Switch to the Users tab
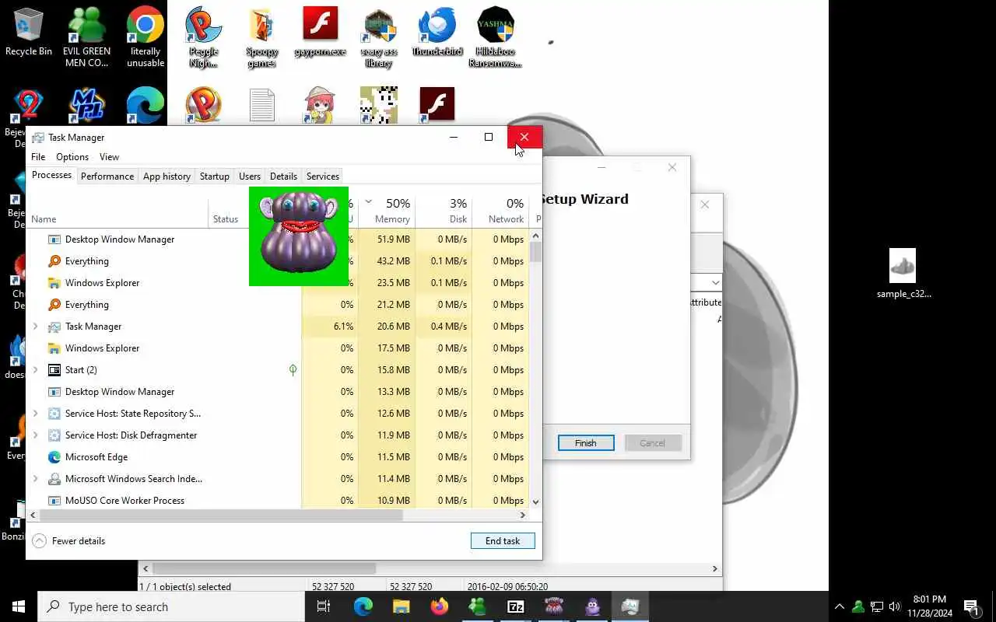996x622 pixels. coord(250,176)
